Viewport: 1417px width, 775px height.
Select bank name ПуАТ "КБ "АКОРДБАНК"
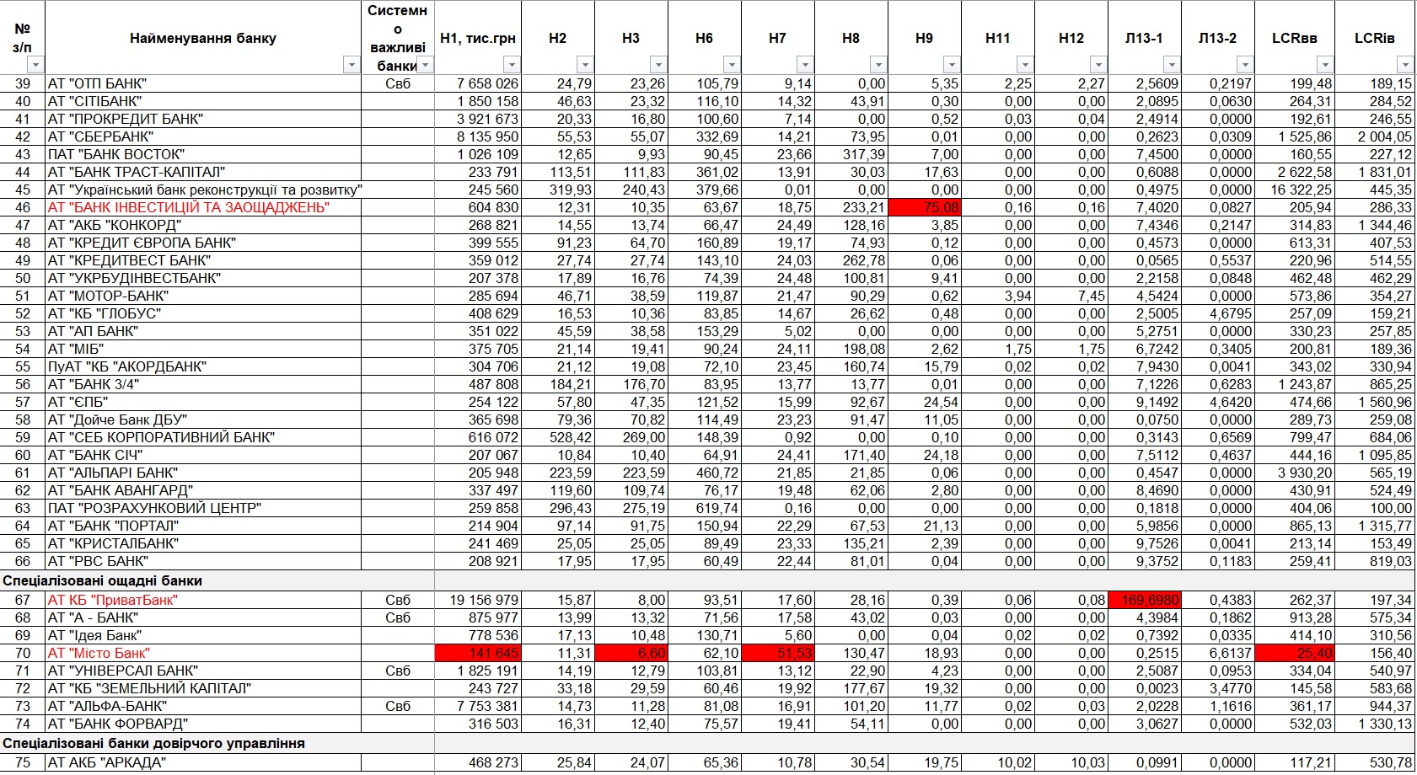pos(127,366)
